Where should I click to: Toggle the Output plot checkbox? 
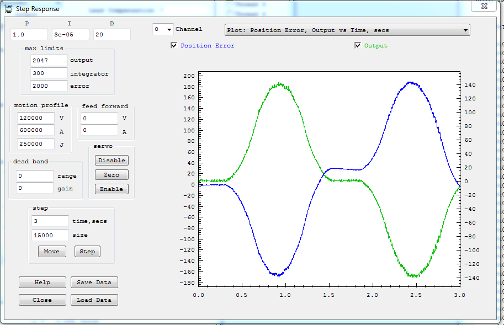tap(358, 46)
